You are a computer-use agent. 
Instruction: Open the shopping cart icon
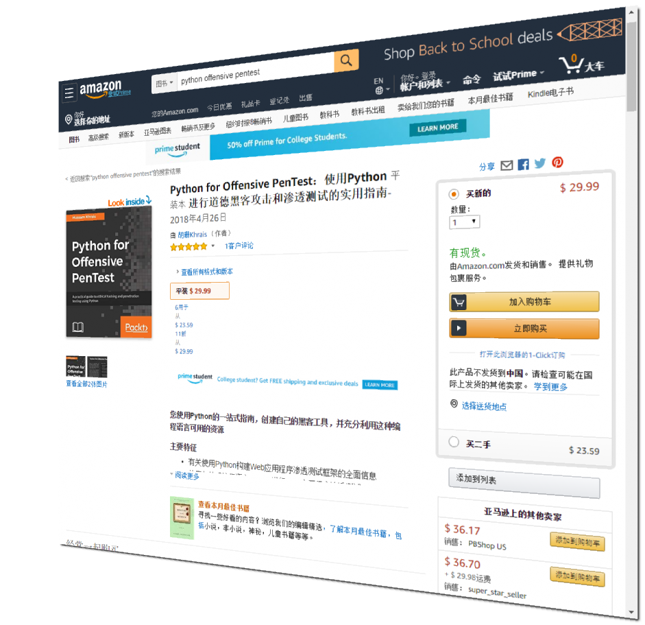(572, 63)
